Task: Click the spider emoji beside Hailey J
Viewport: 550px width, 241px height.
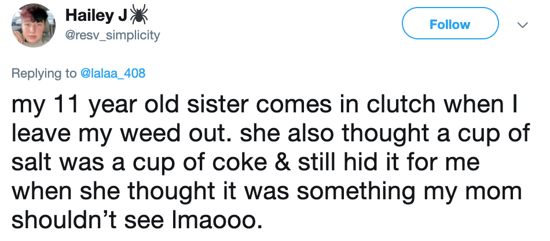Action: pyautogui.click(x=139, y=16)
